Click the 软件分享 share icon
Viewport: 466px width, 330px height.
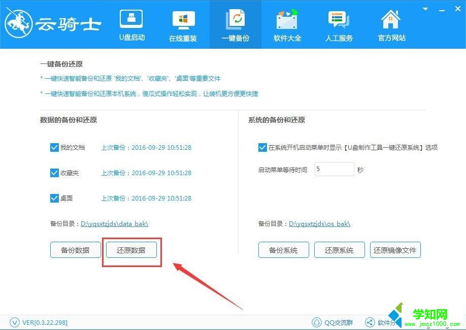pyautogui.click(x=370, y=322)
